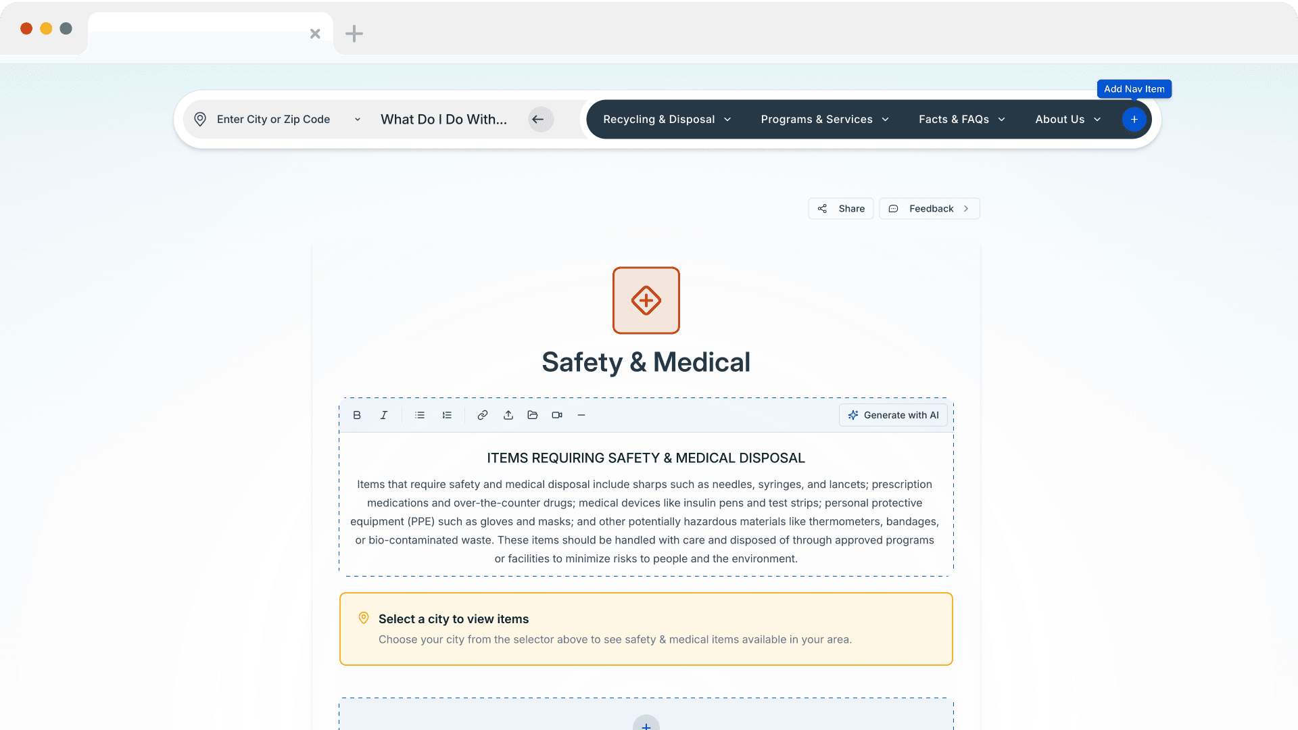Open the About Us nav menu

[x=1067, y=120]
